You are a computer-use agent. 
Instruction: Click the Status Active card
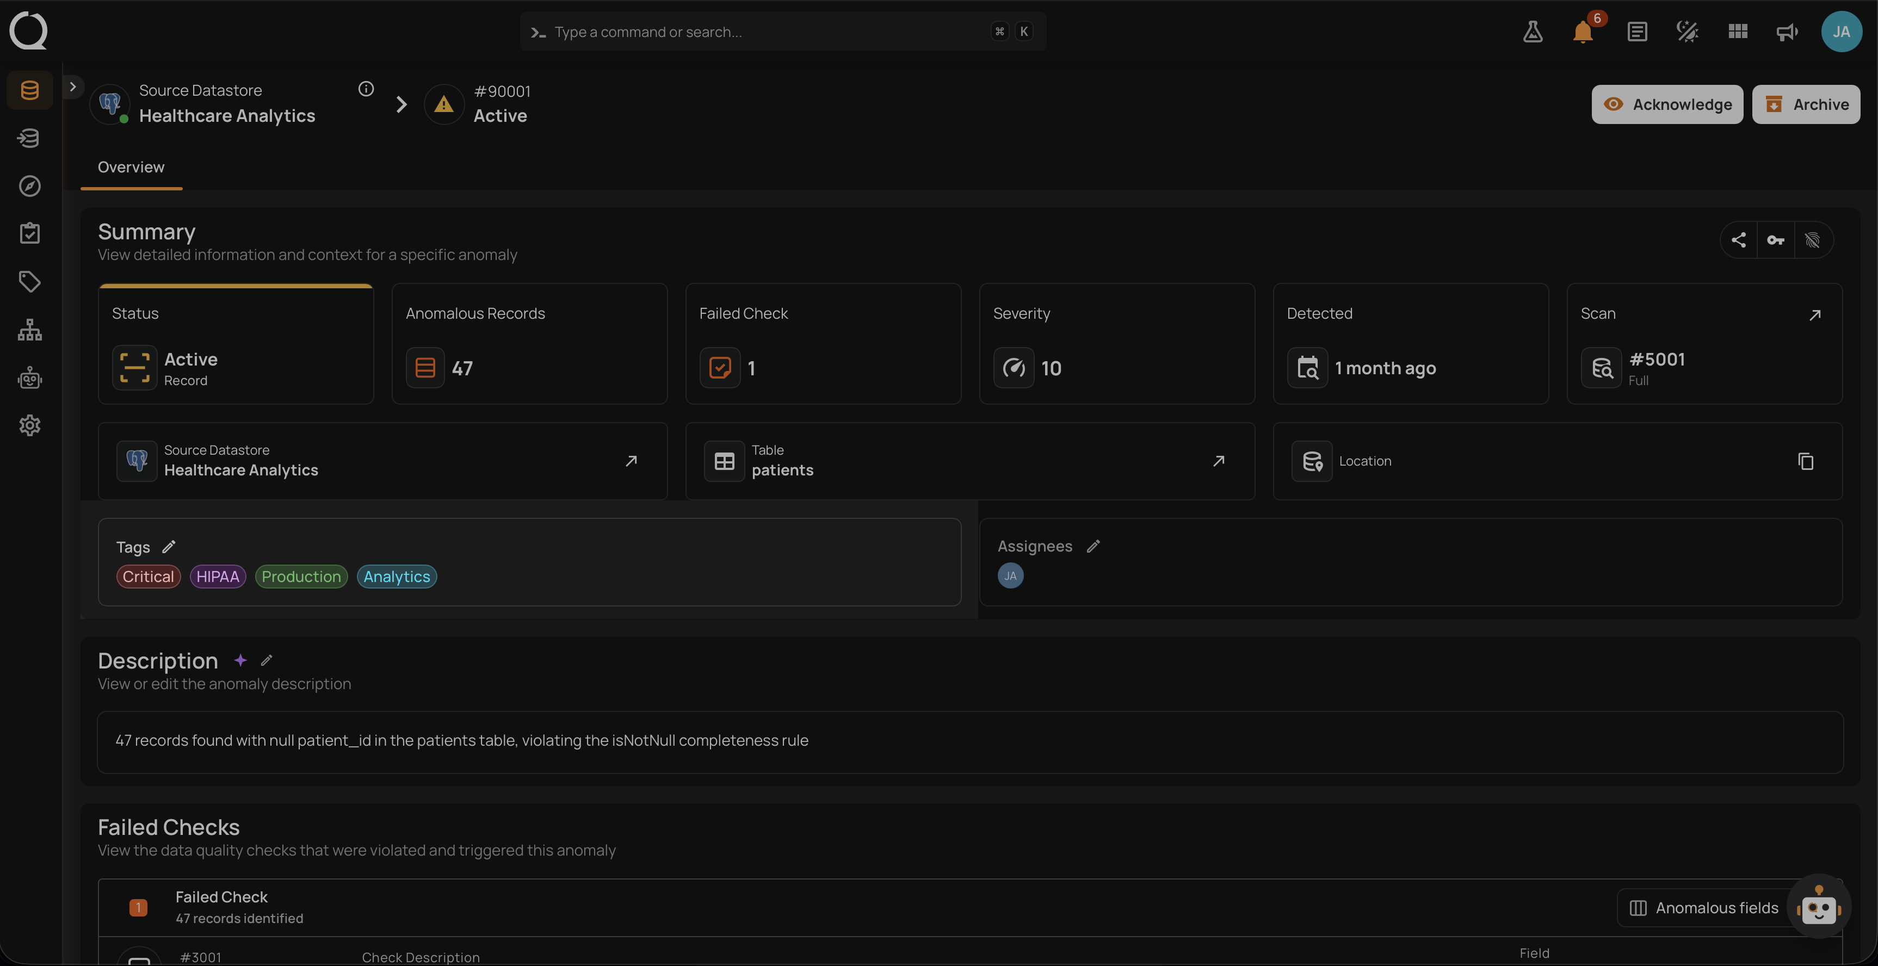(236, 343)
